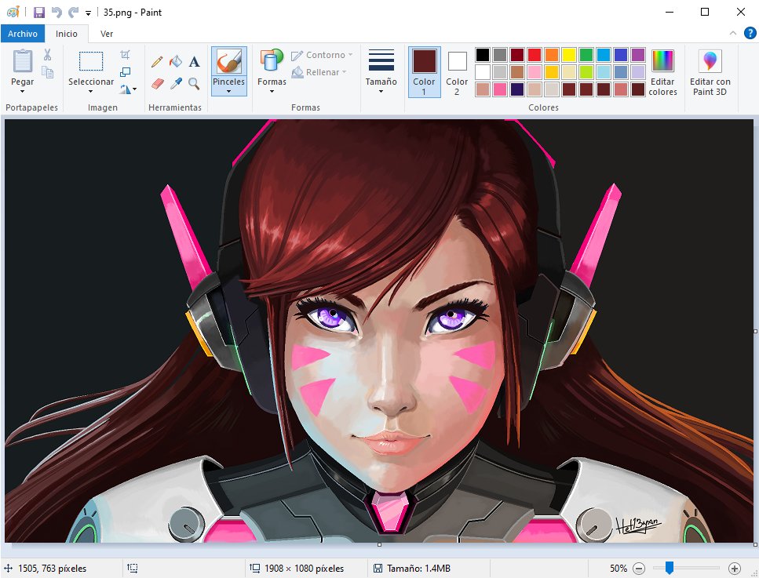This screenshot has height=578, width=759.
Task: Pick the hot pink custom swatch
Action: click(499, 89)
